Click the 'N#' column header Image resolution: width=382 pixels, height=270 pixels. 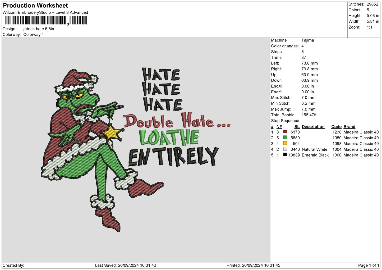coord(279,127)
